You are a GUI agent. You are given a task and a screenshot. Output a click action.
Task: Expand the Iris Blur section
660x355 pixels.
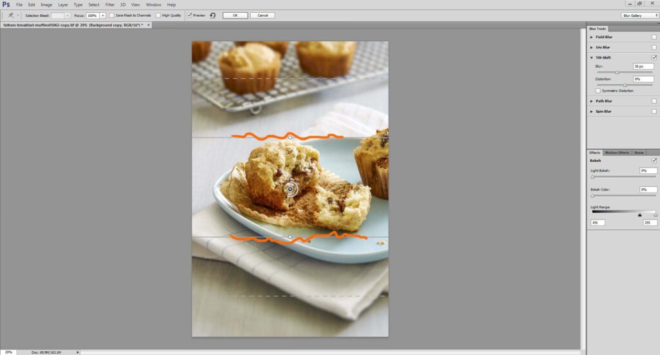pos(592,48)
